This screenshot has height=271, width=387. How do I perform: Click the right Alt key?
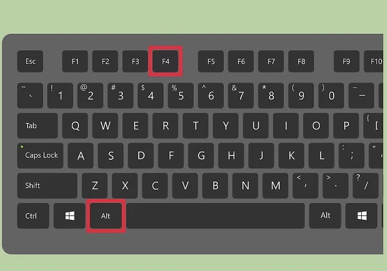tap(325, 216)
